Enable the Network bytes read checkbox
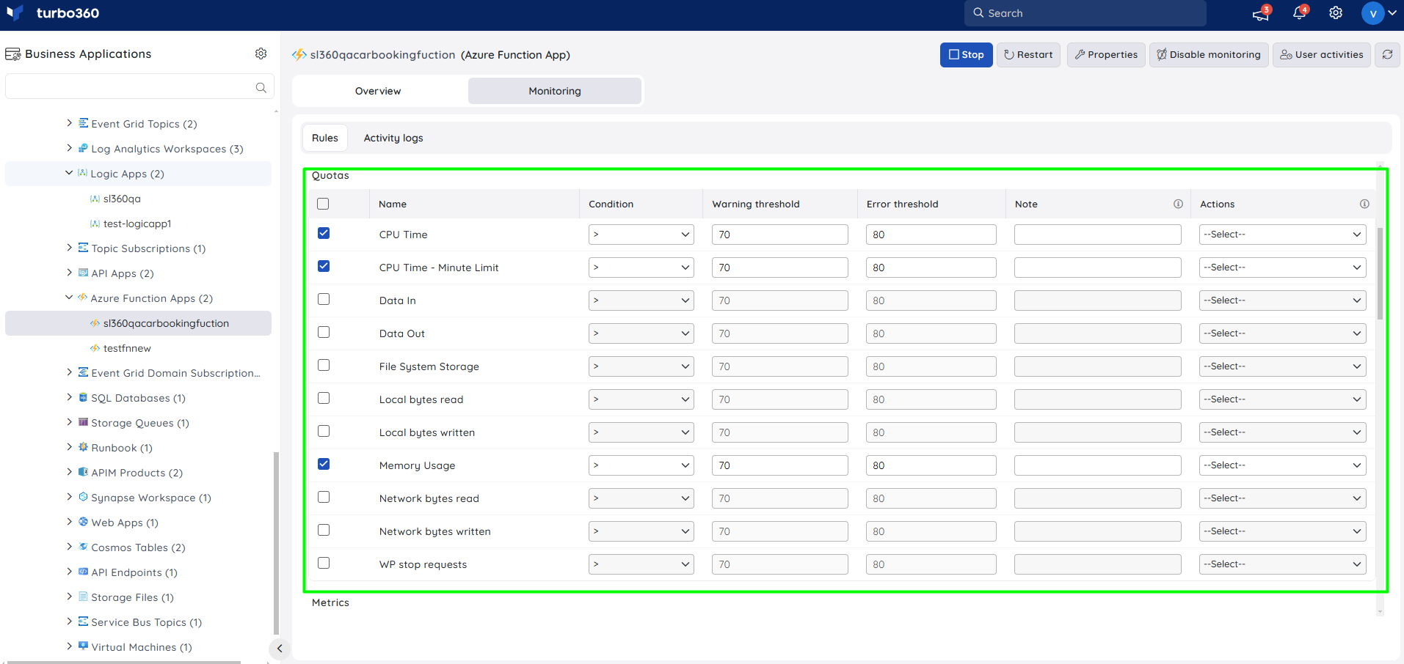 click(x=324, y=497)
